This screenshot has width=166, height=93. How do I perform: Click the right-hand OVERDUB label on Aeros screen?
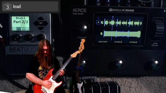[x=133, y=42]
